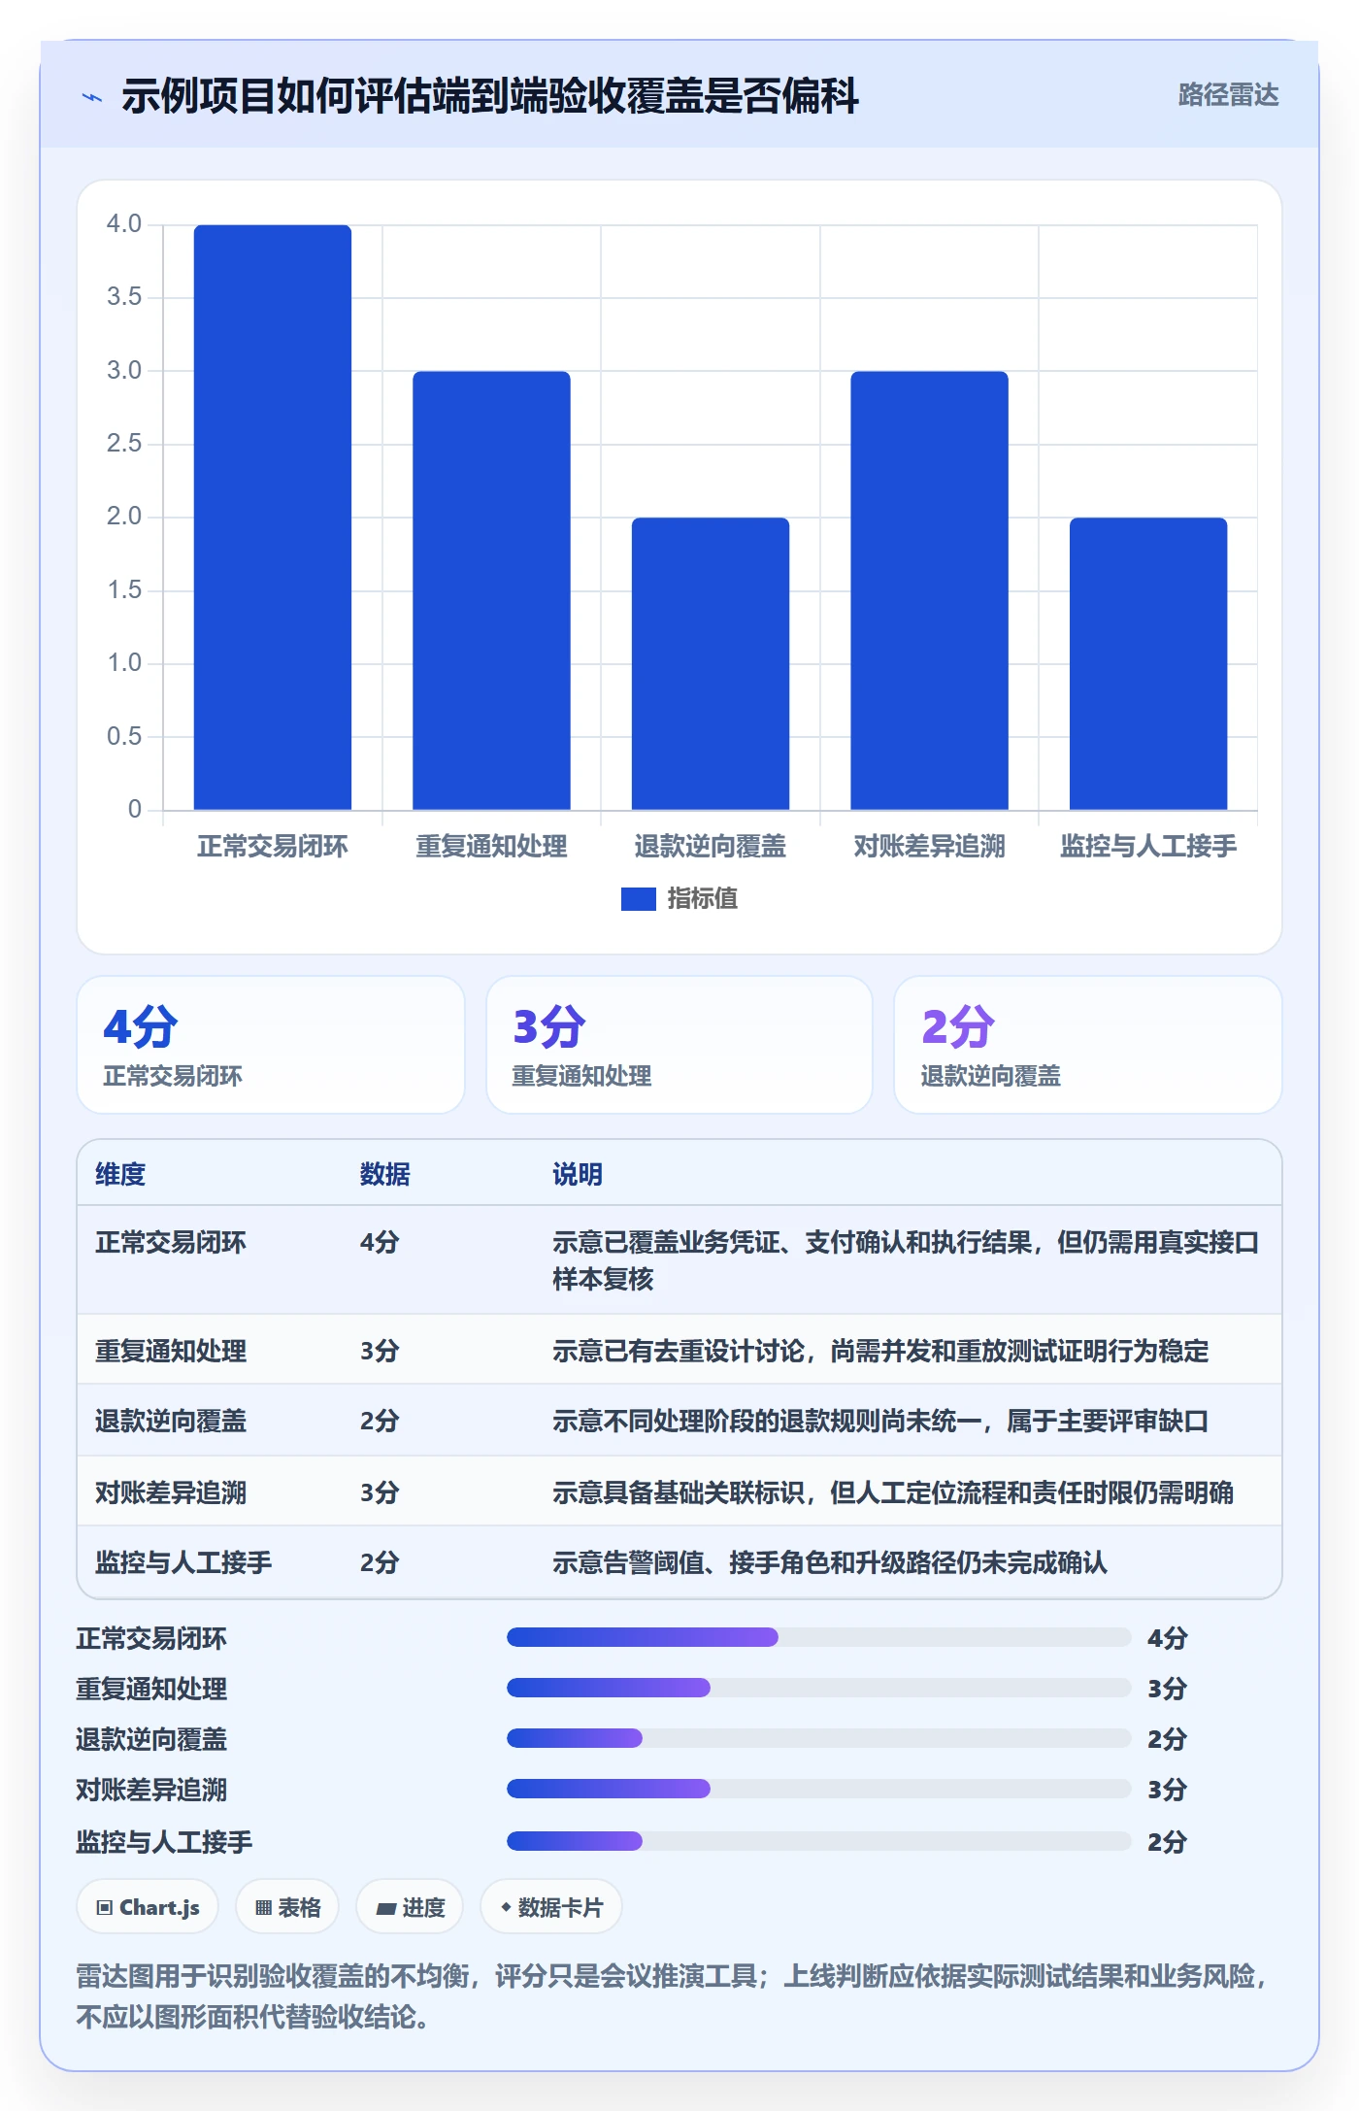Click x-axis label 重复通知处理 under chart
This screenshot has width=1359, height=2111.
point(491,847)
